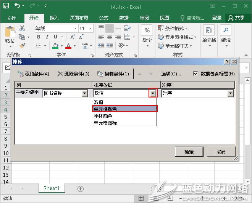The width and height of the screenshot is (252, 203).
Task: Open 单元格样式 dropdown
Action: tap(175, 46)
